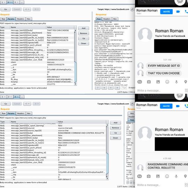Tap microphone icon in the RANSOMWARE chat
The image size is (188, 188).
[x=176, y=176]
